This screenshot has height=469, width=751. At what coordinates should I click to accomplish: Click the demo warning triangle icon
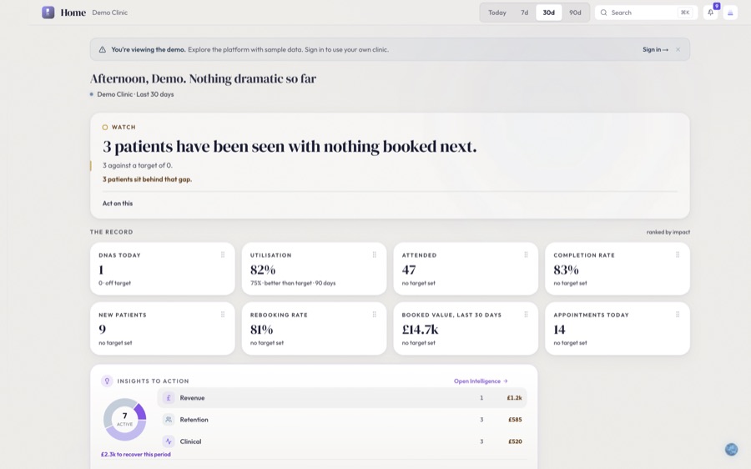tap(102, 50)
